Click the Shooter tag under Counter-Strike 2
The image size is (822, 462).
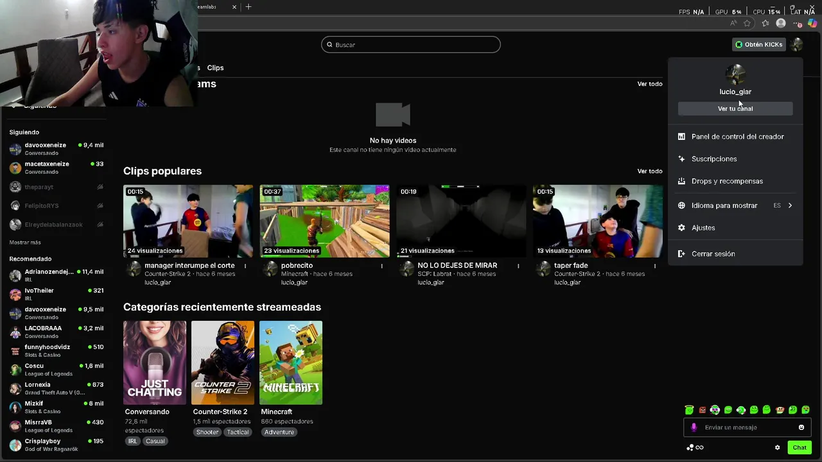pos(207,432)
